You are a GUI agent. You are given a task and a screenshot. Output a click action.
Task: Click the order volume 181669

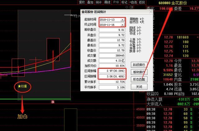pyautogui.click(x=183, y=37)
